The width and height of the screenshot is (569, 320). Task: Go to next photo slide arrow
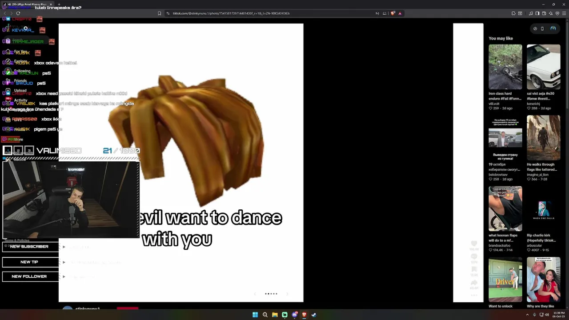point(287,294)
